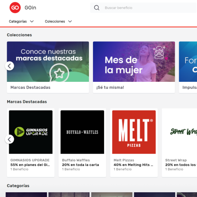Click the previous arrow in Colecciones carousel
This screenshot has width=197, height=197.
[x=10, y=66]
